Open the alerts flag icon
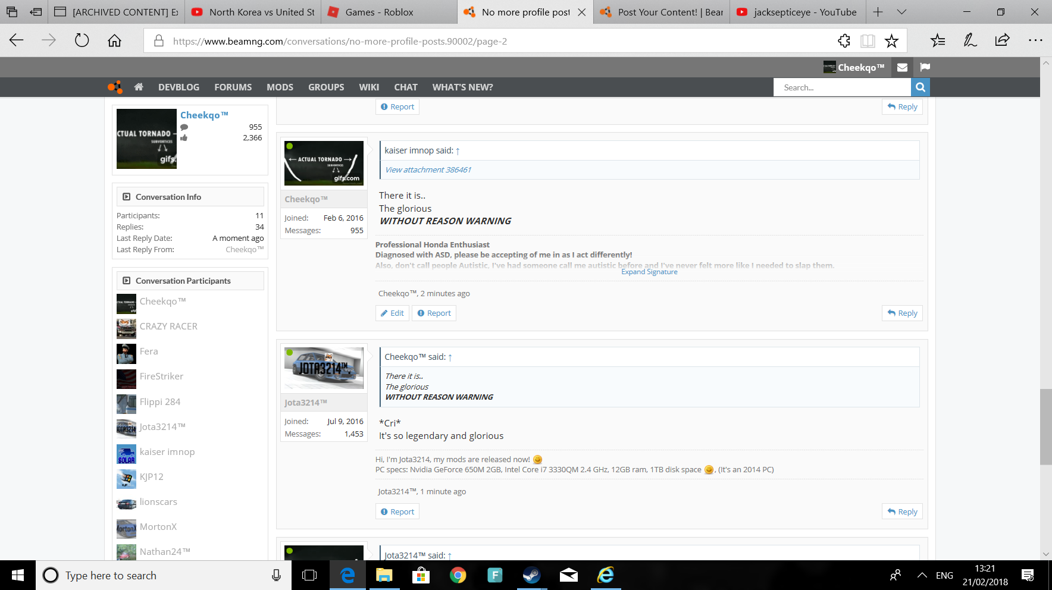Image resolution: width=1052 pixels, height=590 pixels. (x=925, y=67)
